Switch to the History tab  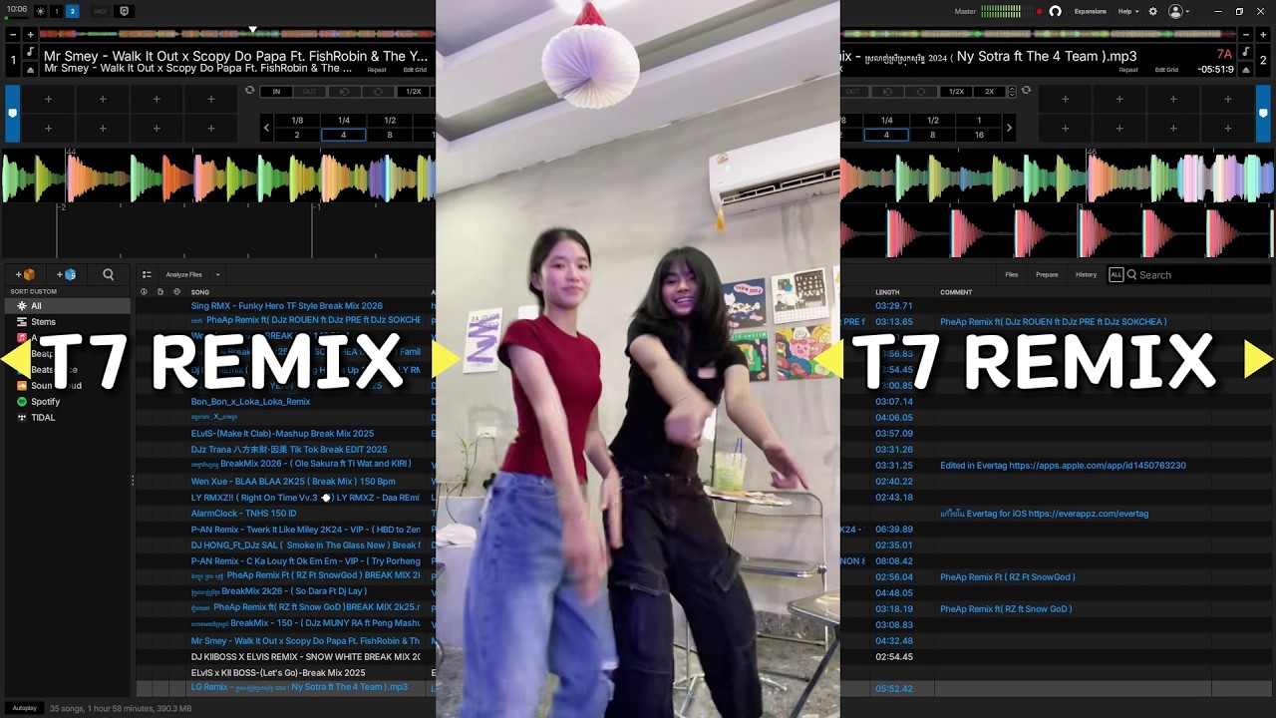tap(1086, 274)
